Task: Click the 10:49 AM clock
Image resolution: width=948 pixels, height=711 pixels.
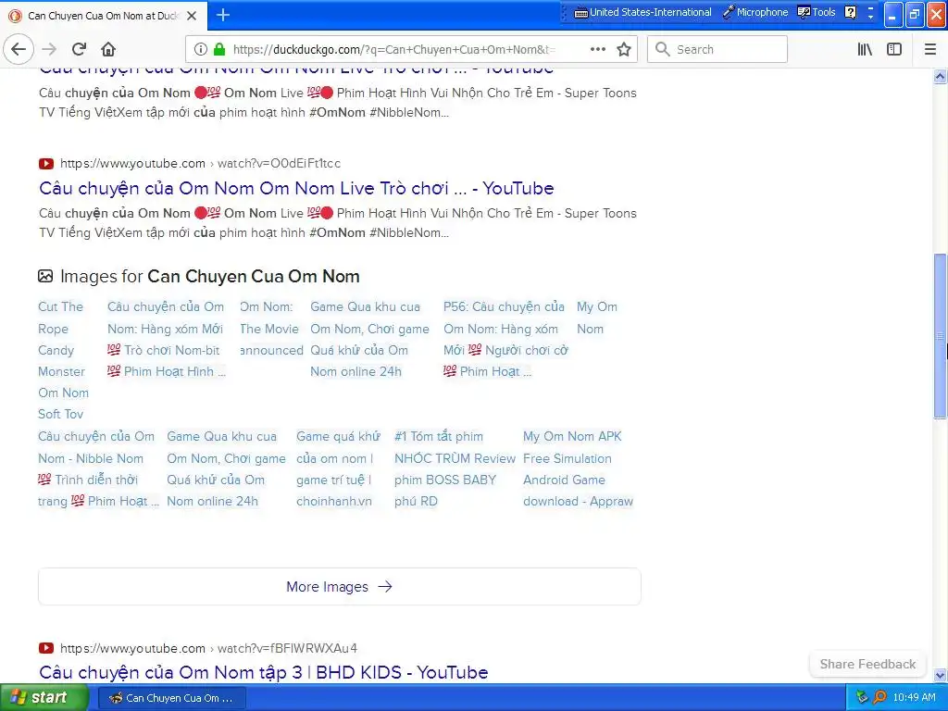Action: tap(914, 697)
